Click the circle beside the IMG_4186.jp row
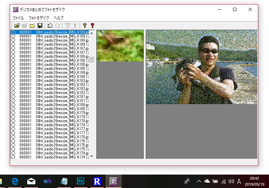This screenshot has width=269, height=188. pos(13,56)
